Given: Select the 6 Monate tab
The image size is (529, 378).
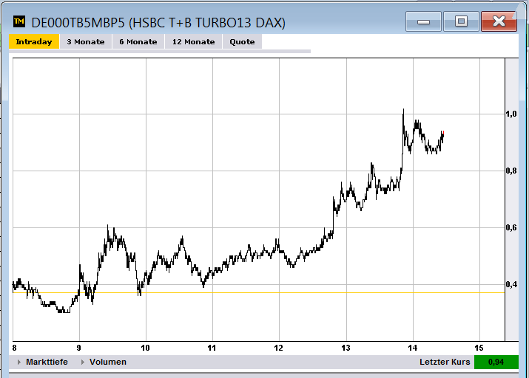Looking at the screenshot, I should 138,42.
